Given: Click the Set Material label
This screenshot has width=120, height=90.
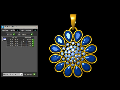Looking at the screenshot, I should pos(28,74).
